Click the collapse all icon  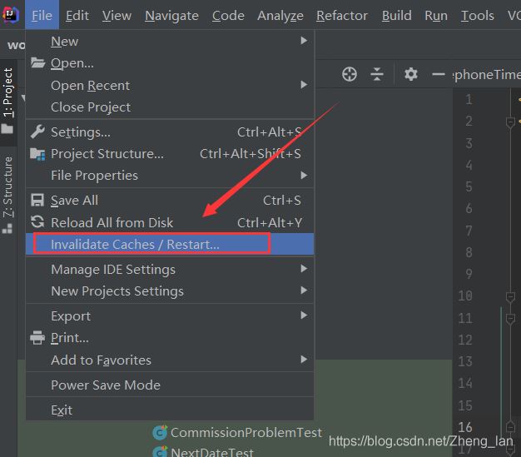coord(377,74)
